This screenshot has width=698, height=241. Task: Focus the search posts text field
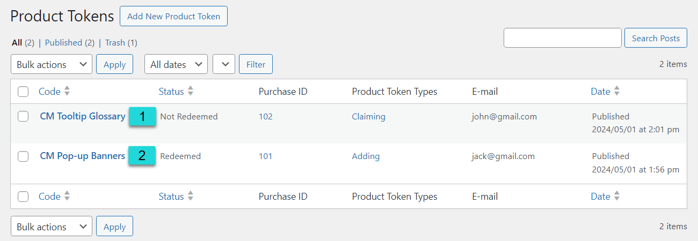coord(563,38)
